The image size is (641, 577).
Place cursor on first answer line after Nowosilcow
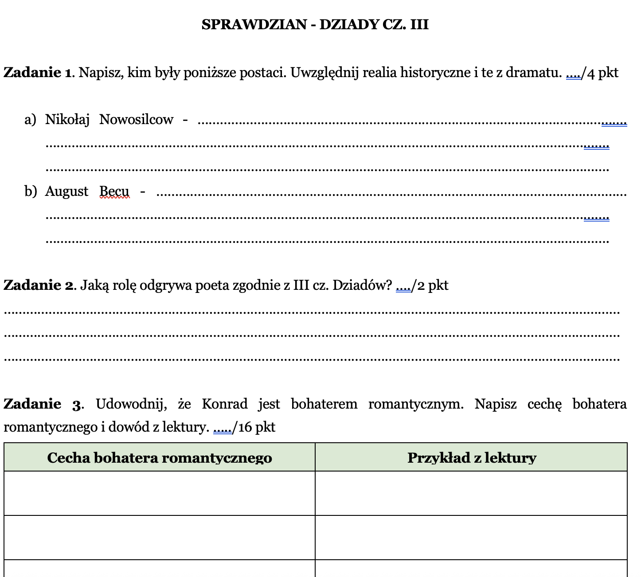[x=399, y=122]
